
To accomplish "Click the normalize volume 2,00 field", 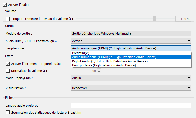I will [84, 71].
